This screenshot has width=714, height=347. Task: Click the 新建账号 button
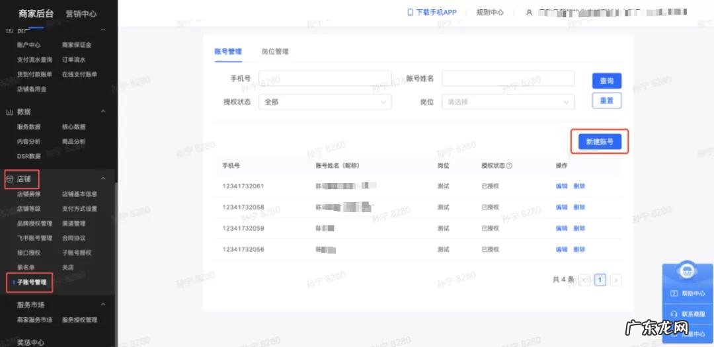click(x=600, y=141)
